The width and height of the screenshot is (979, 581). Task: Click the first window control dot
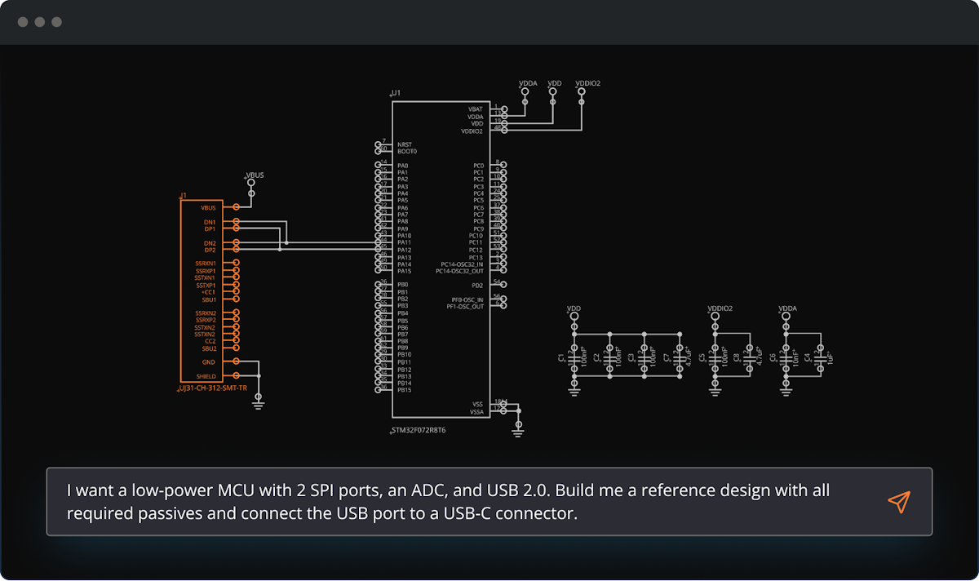coord(22,22)
